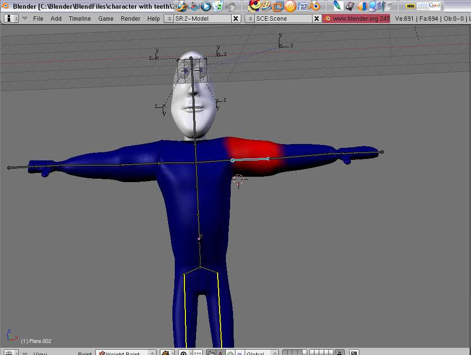This screenshot has width=471, height=355.
Task: Open the info window type selector
Action: click(x=12, y=19)
